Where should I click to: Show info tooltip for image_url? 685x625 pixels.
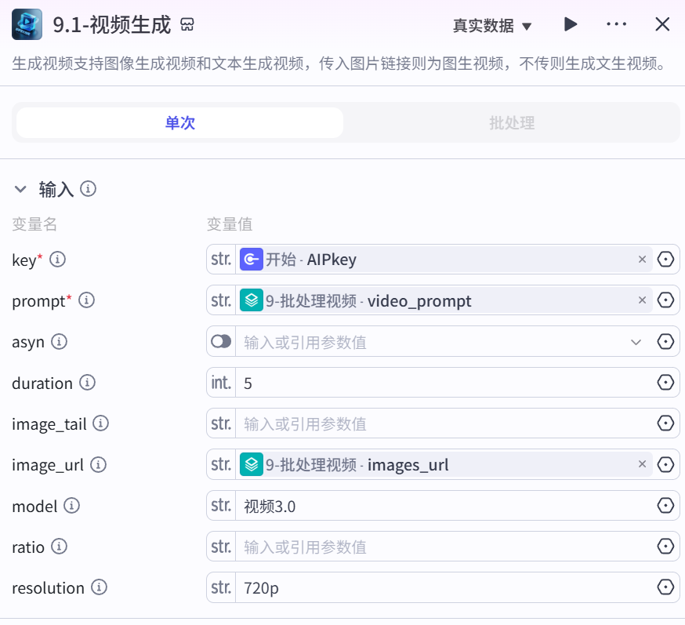(98, 464)
